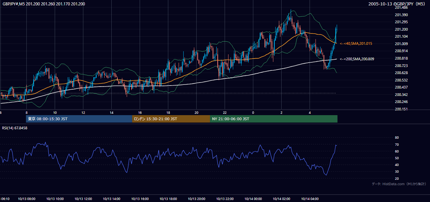Screen dimensions: 430x202
Task: Click the RSI(14) 67.8458 indicator label
Action: point(15,128)
